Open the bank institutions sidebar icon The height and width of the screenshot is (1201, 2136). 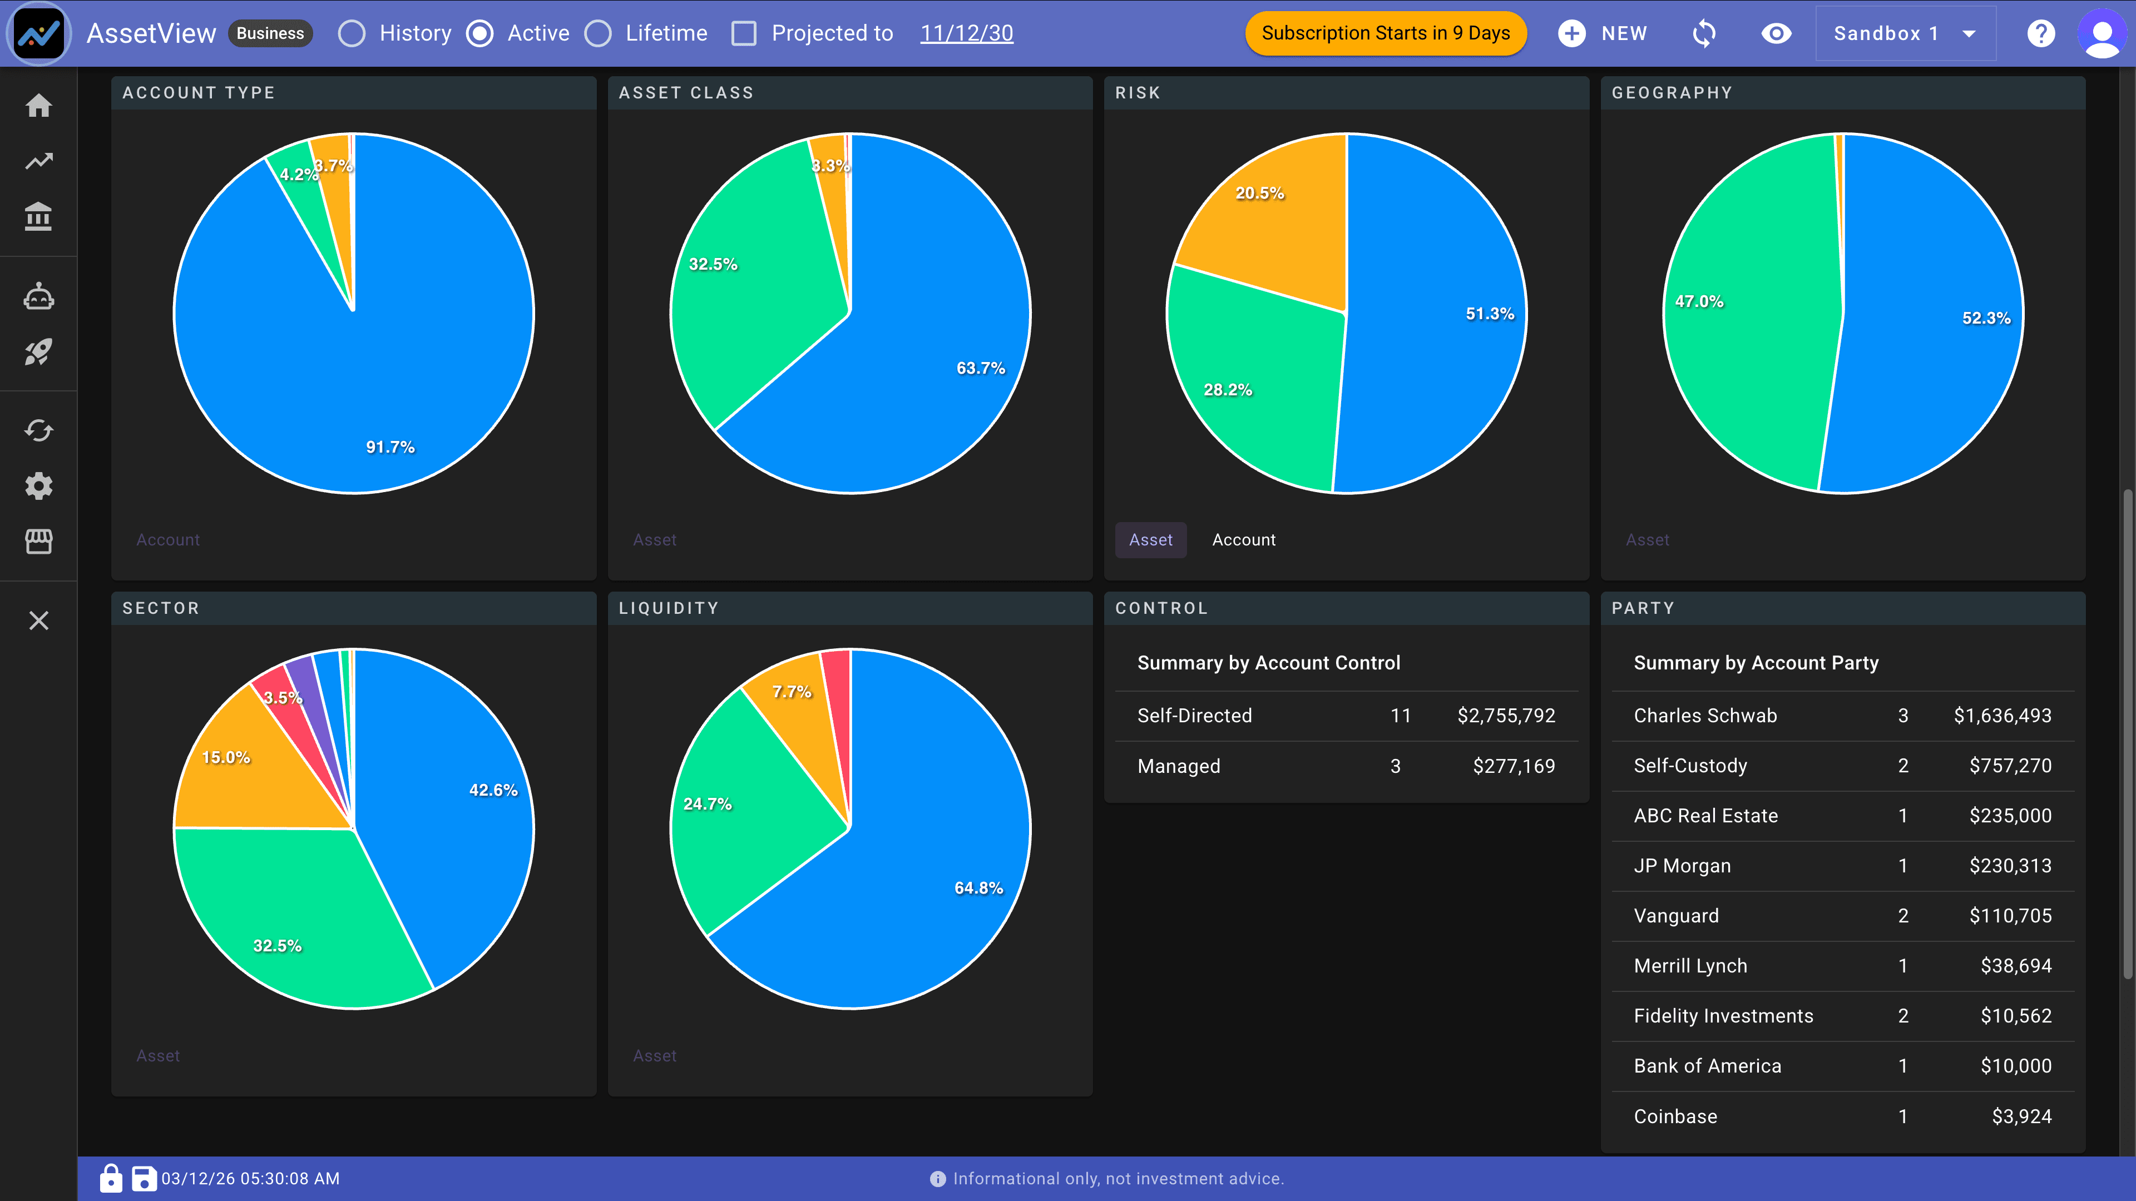point(38,216)
